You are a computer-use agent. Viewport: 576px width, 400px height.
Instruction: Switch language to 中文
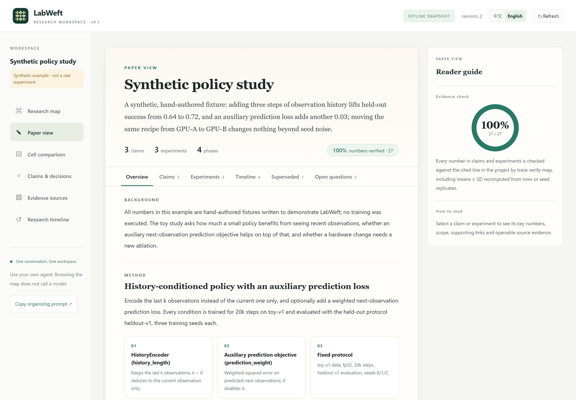coord(498,16)
